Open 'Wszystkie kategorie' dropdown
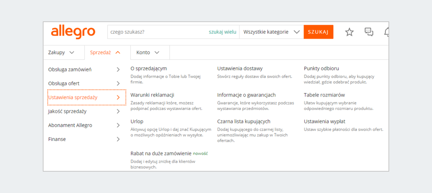 [271, 32]
